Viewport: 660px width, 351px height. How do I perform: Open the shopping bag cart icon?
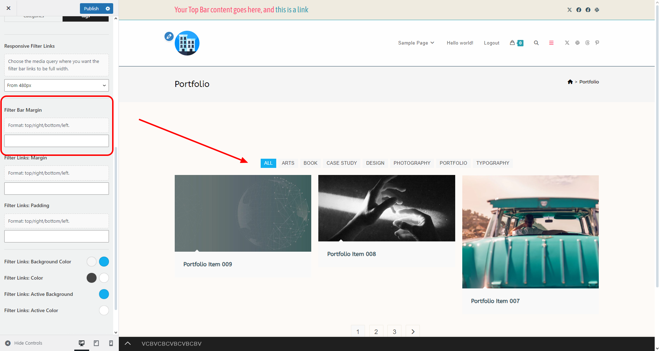(512, 43)
